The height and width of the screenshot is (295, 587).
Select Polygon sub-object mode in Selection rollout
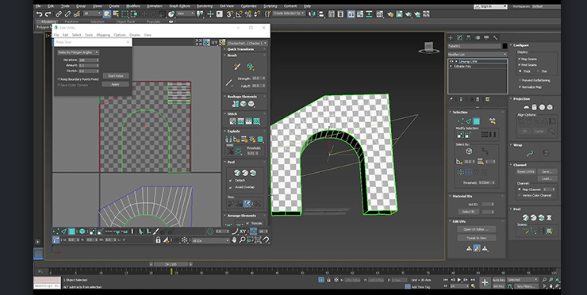click(x=476, y=121)
